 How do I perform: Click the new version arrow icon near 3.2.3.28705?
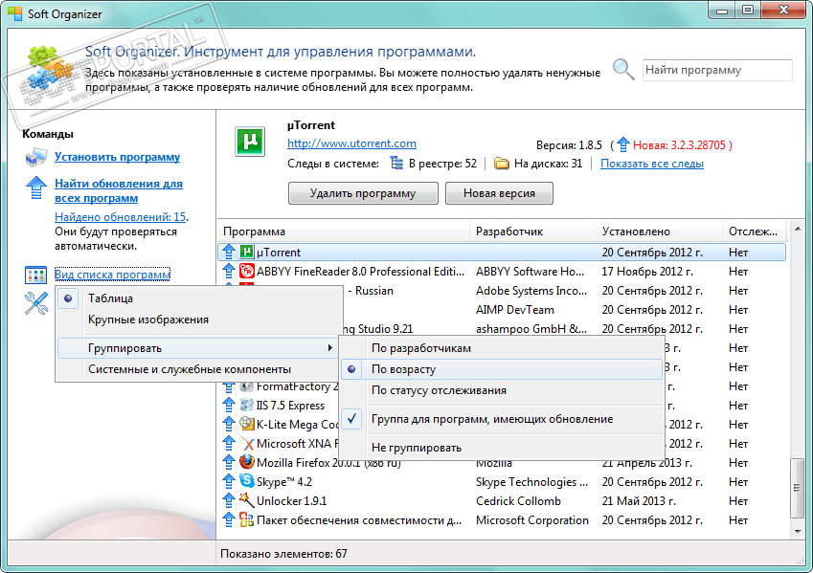click(623, 145)
